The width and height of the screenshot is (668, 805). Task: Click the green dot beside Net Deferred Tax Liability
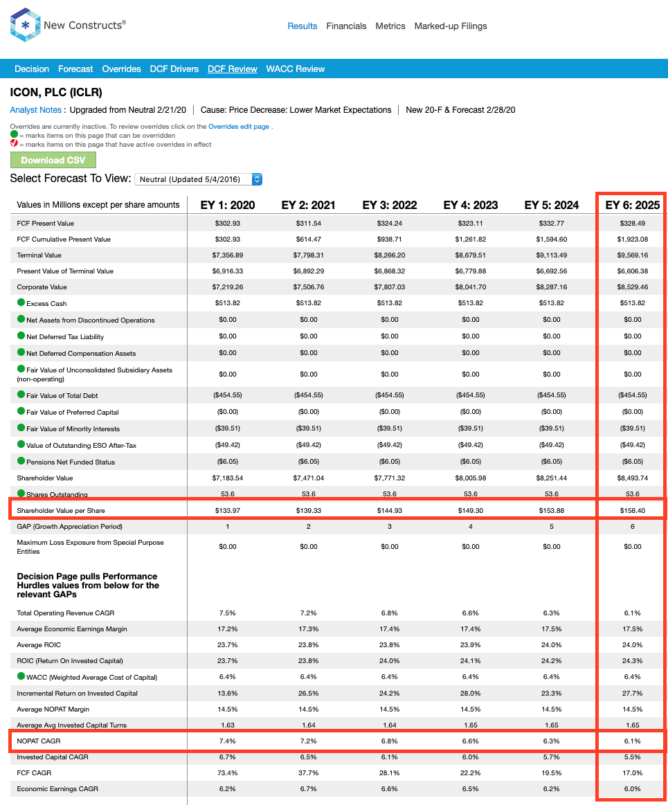click(21, 336)
